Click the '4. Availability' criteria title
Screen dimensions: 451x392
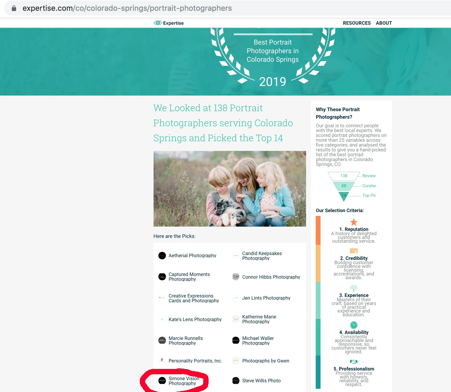354,332
